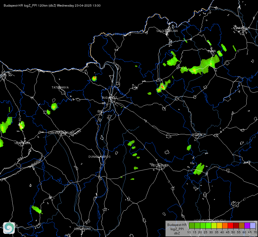Click the ERD city label
This screenshot has width=258, height=237.
pyautogui.click(x=100, y=111)
